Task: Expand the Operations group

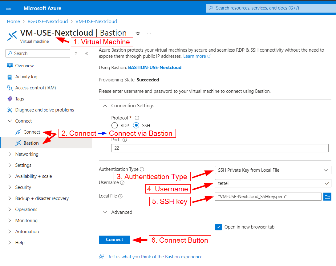Action: [10, 209]
